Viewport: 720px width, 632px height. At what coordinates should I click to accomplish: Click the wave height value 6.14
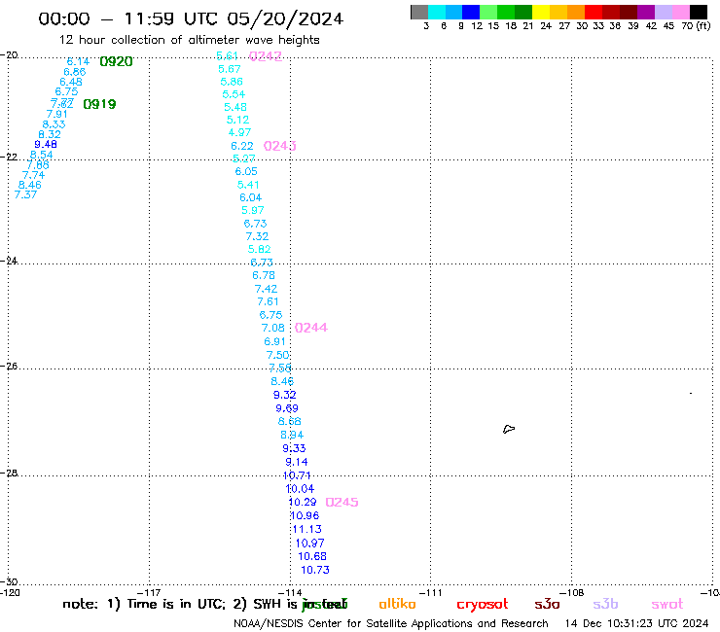[x=78, y=61]
